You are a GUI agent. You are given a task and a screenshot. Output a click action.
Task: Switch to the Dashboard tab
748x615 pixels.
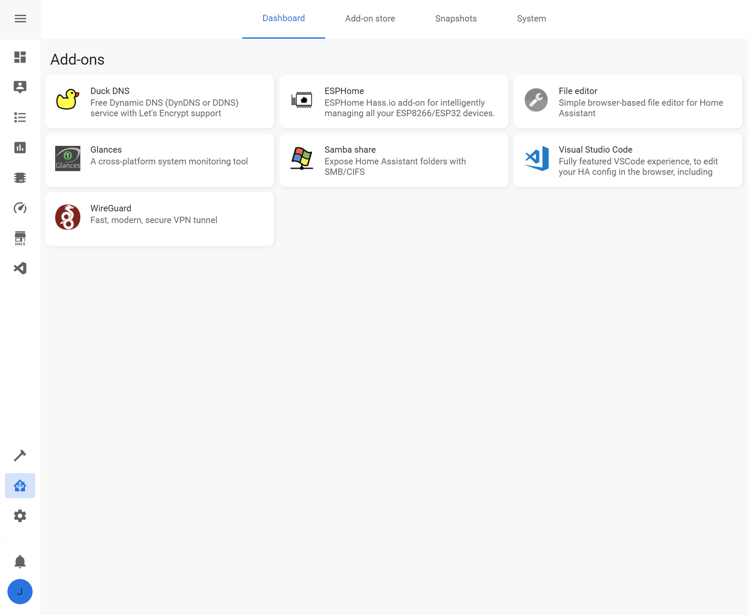[284, 18]
